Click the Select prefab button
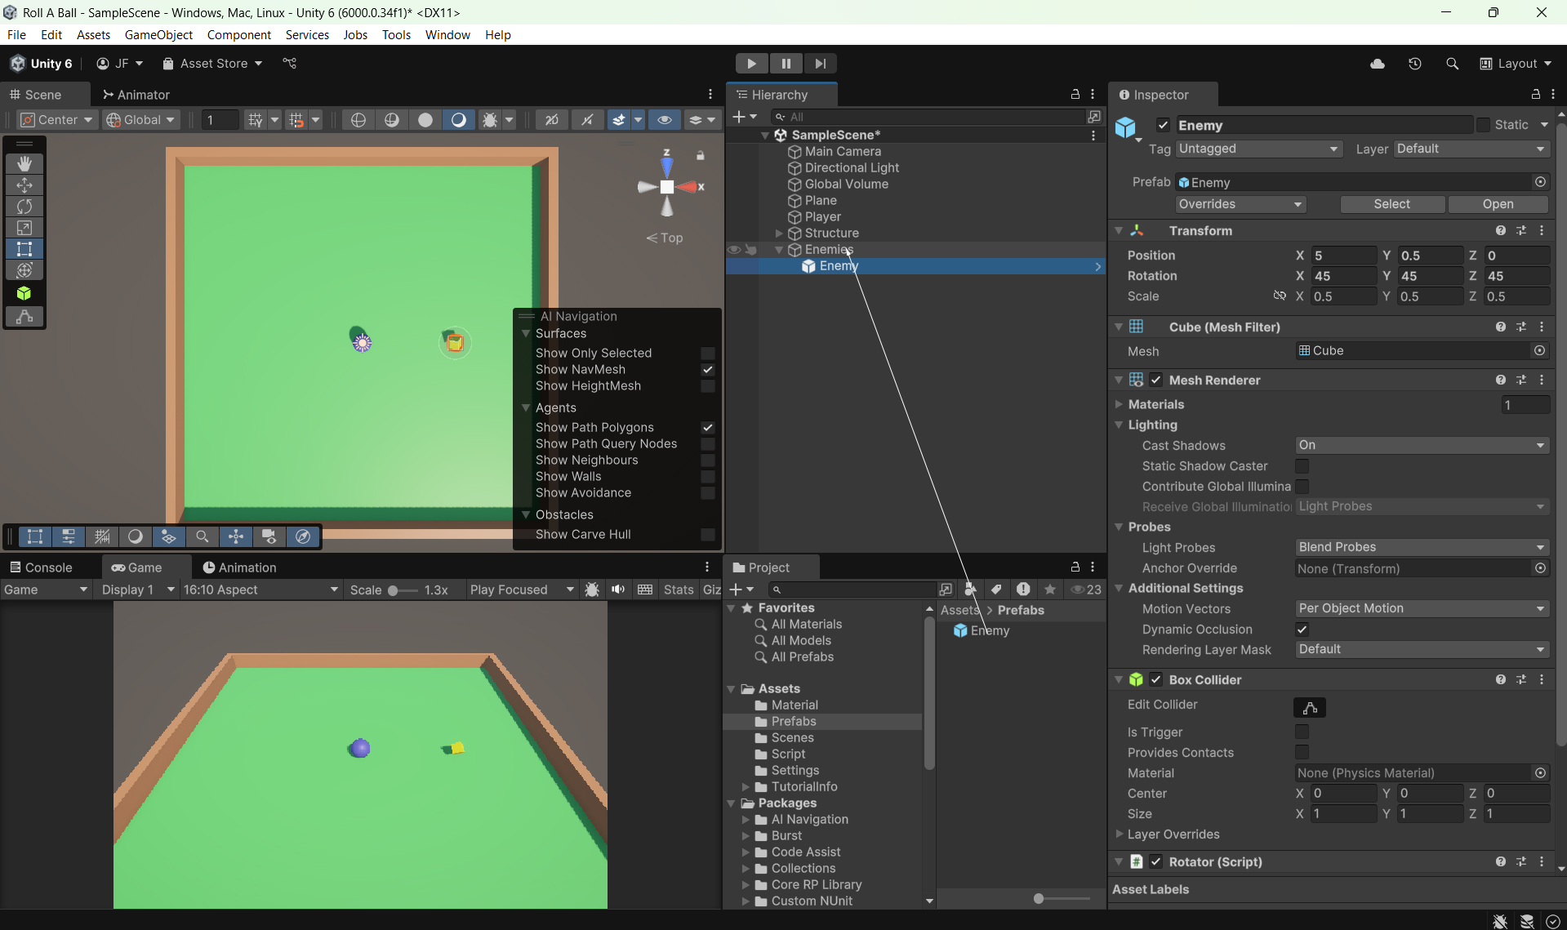The image size is (1567, 930). [1391, 204]
